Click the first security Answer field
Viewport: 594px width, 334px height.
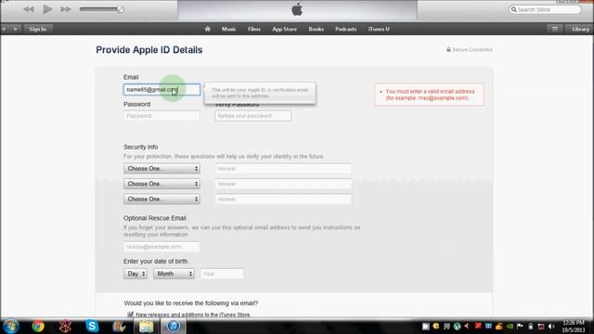[283, 169]
